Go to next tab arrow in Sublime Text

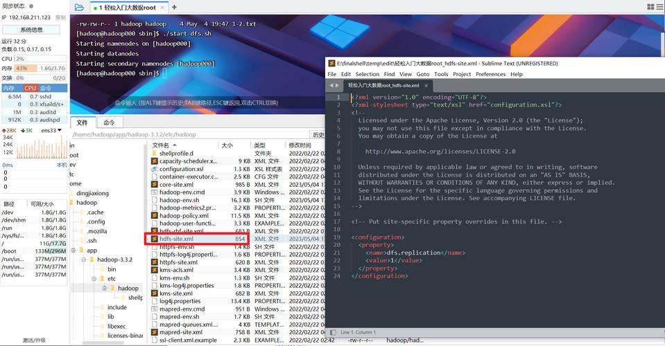[x=338, y=85]
